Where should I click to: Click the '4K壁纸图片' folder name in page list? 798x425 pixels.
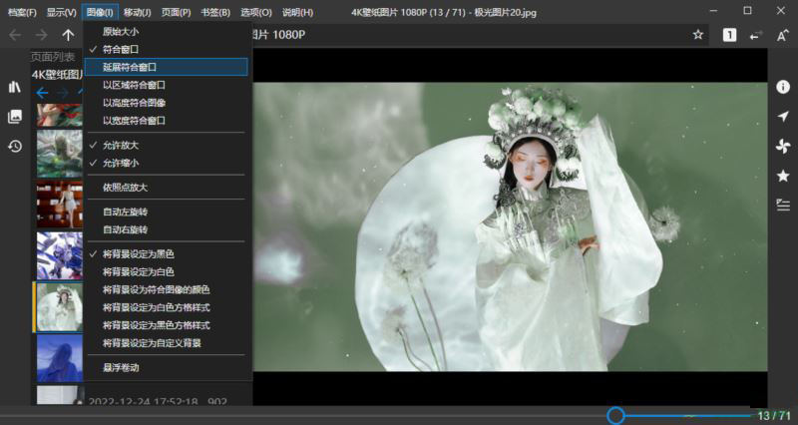pos(58,75)
